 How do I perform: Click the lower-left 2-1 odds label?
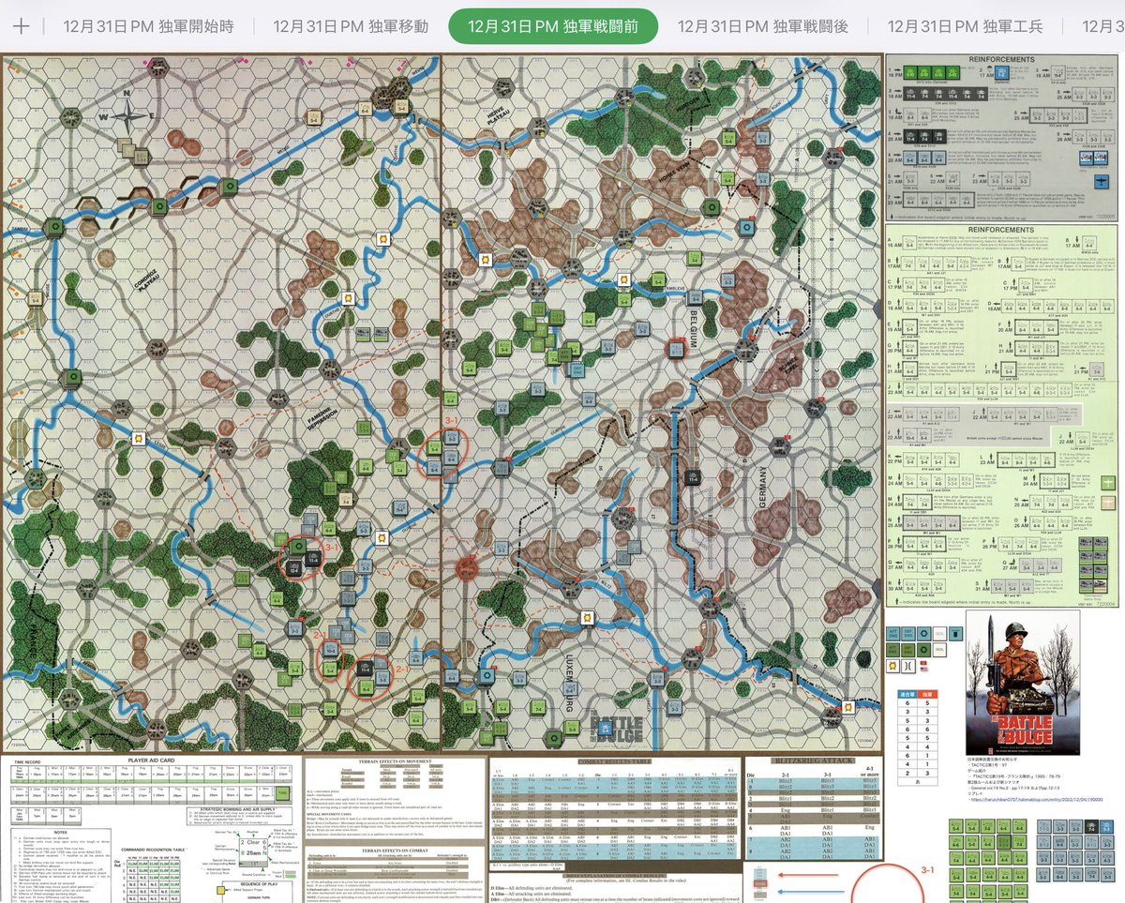320,636
